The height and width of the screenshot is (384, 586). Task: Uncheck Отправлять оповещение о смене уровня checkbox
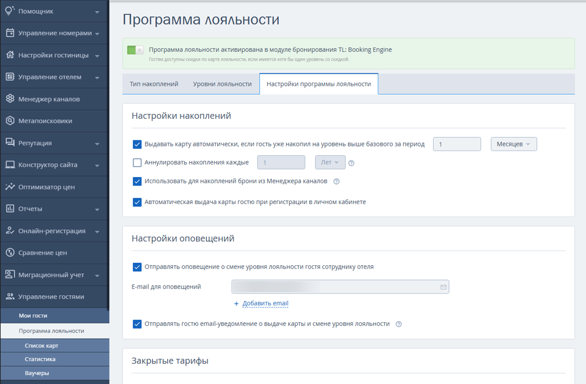click(137, 267)
